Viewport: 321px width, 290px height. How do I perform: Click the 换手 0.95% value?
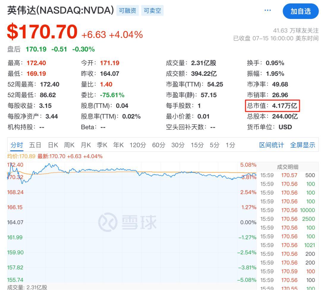[x=275, y=63]
